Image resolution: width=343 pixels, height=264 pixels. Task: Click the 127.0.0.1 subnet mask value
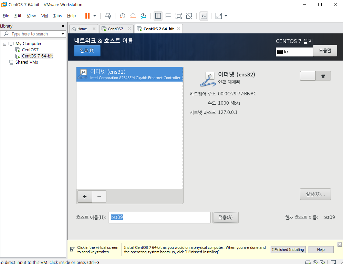(228, 113)
